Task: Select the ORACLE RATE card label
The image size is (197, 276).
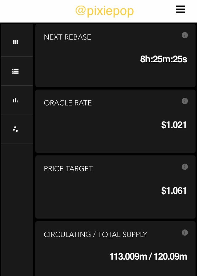Action: click(68, 103)
